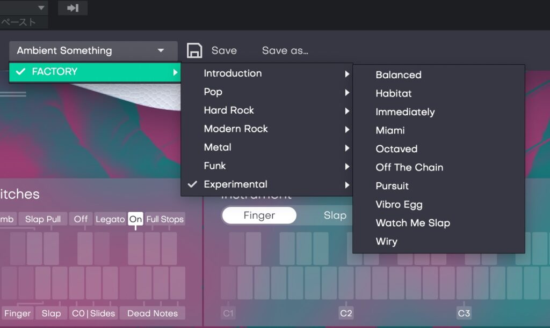Image resolution: width=550 pixels, height=328 pixels.
Task: Open the Ambient Something preset dropdown
Action: coord(93,51)
